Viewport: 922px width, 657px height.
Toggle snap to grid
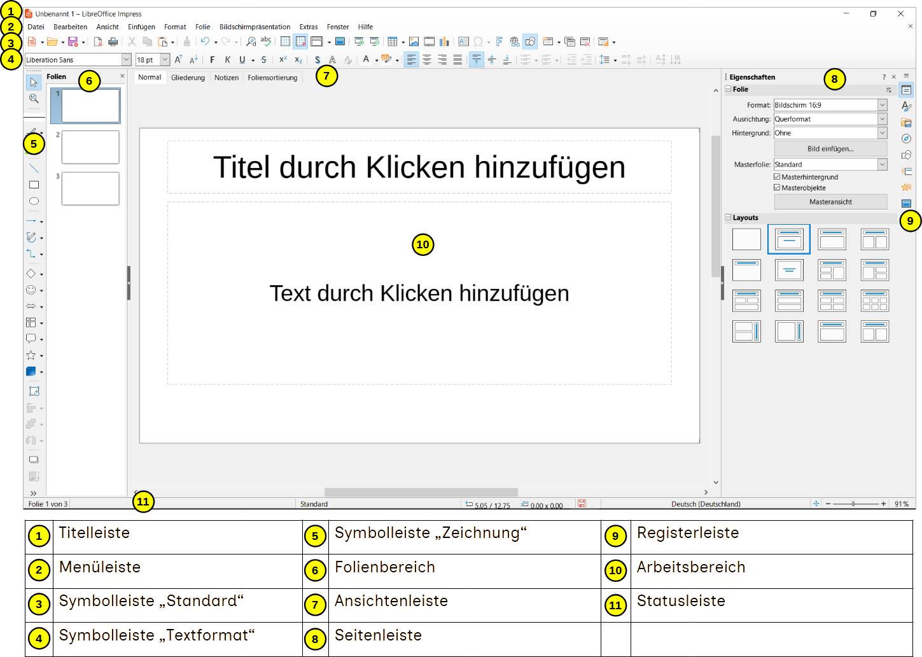(300, 42)
